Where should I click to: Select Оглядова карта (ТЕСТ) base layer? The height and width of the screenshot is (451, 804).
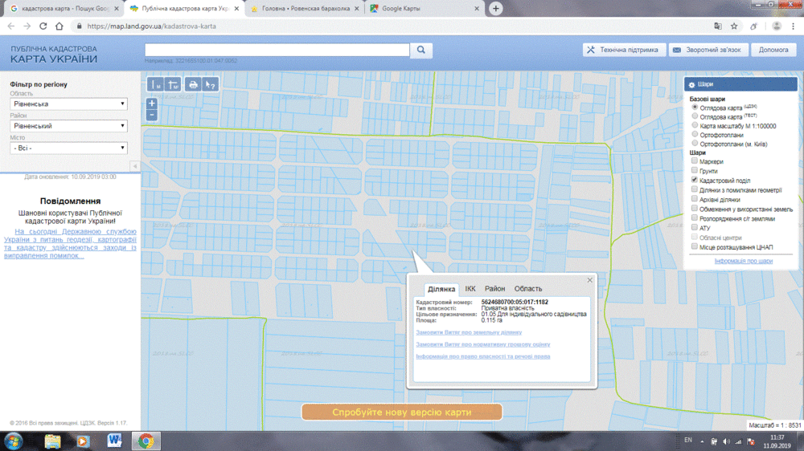[x=695, y=116]
